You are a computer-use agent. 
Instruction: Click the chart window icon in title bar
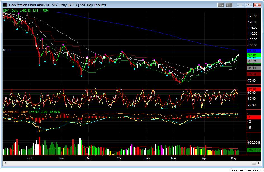click(5, 5)
